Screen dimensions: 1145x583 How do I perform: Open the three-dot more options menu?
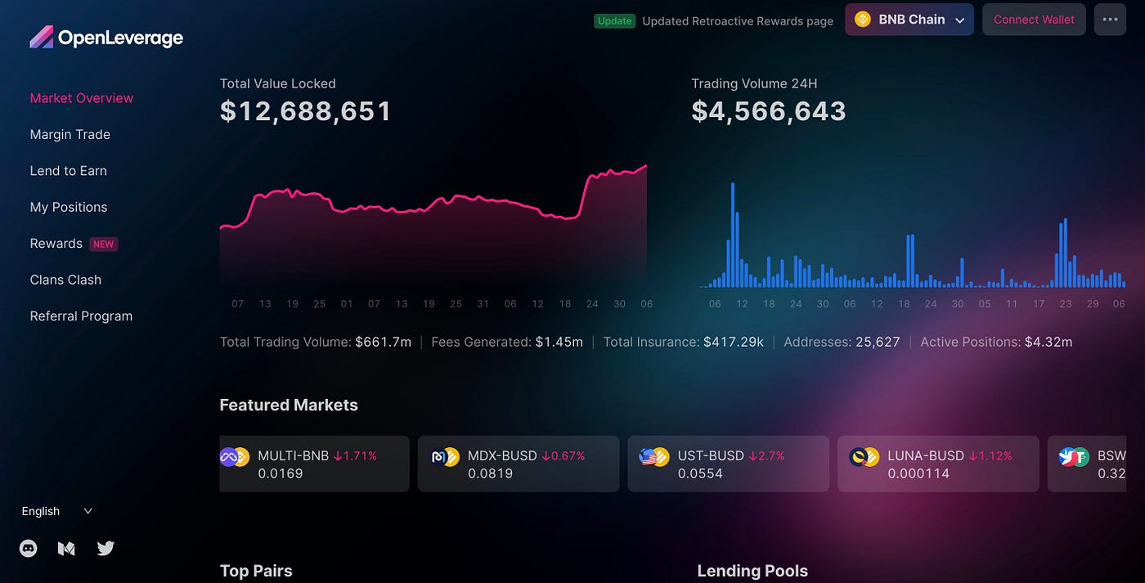[x=1110, y=19]
